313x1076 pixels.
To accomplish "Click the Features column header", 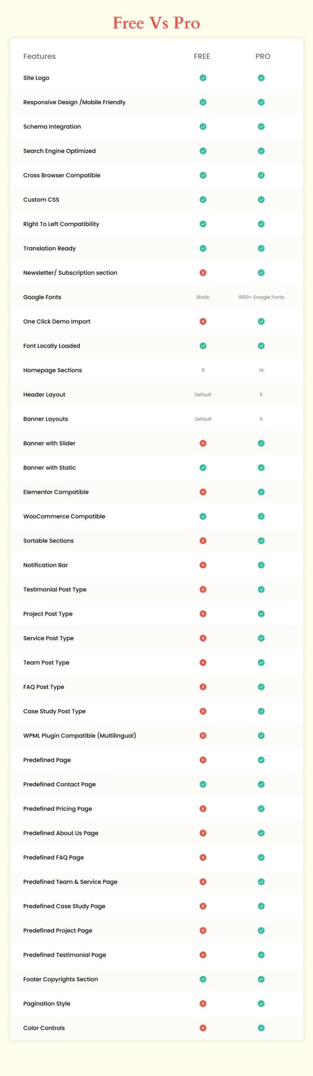I will 39,56.
